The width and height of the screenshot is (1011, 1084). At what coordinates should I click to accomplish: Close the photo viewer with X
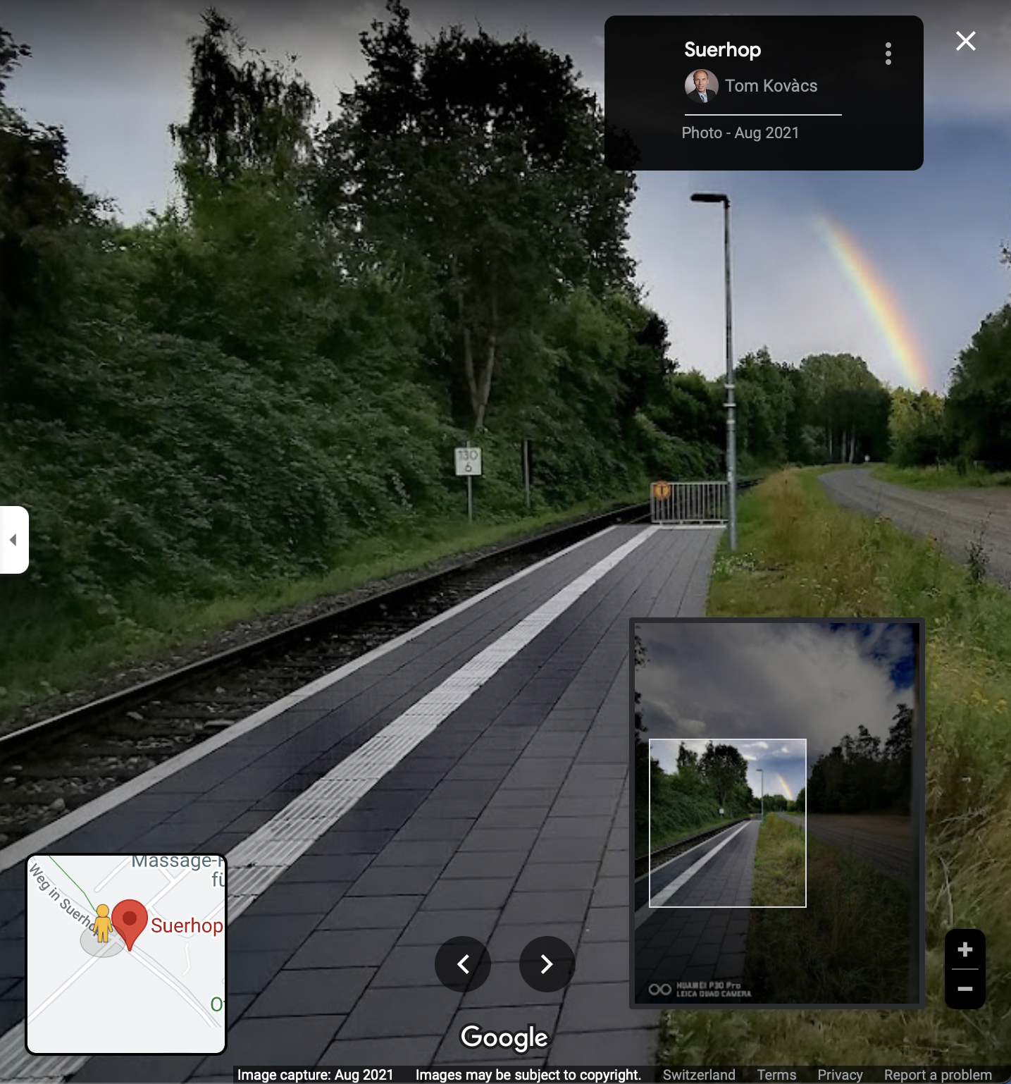point(965,41)
